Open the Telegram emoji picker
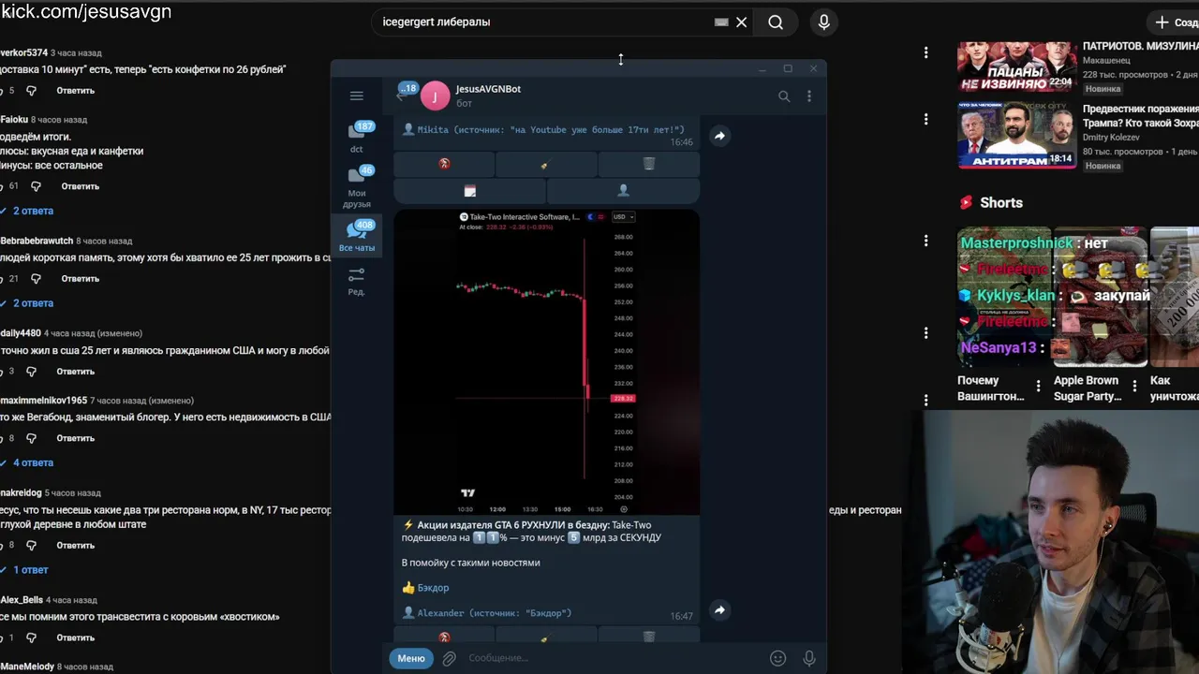This screenshot has width=1199, height=674. coord(777,658)
